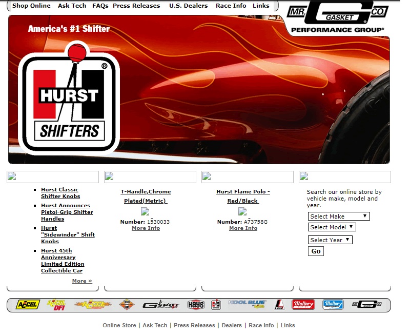Click the red Mallory Ignition logo
Viewport: 410px width, 336px height.
303,305
